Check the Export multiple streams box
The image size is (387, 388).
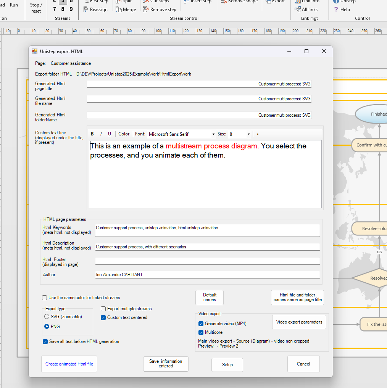click(103, 309)
